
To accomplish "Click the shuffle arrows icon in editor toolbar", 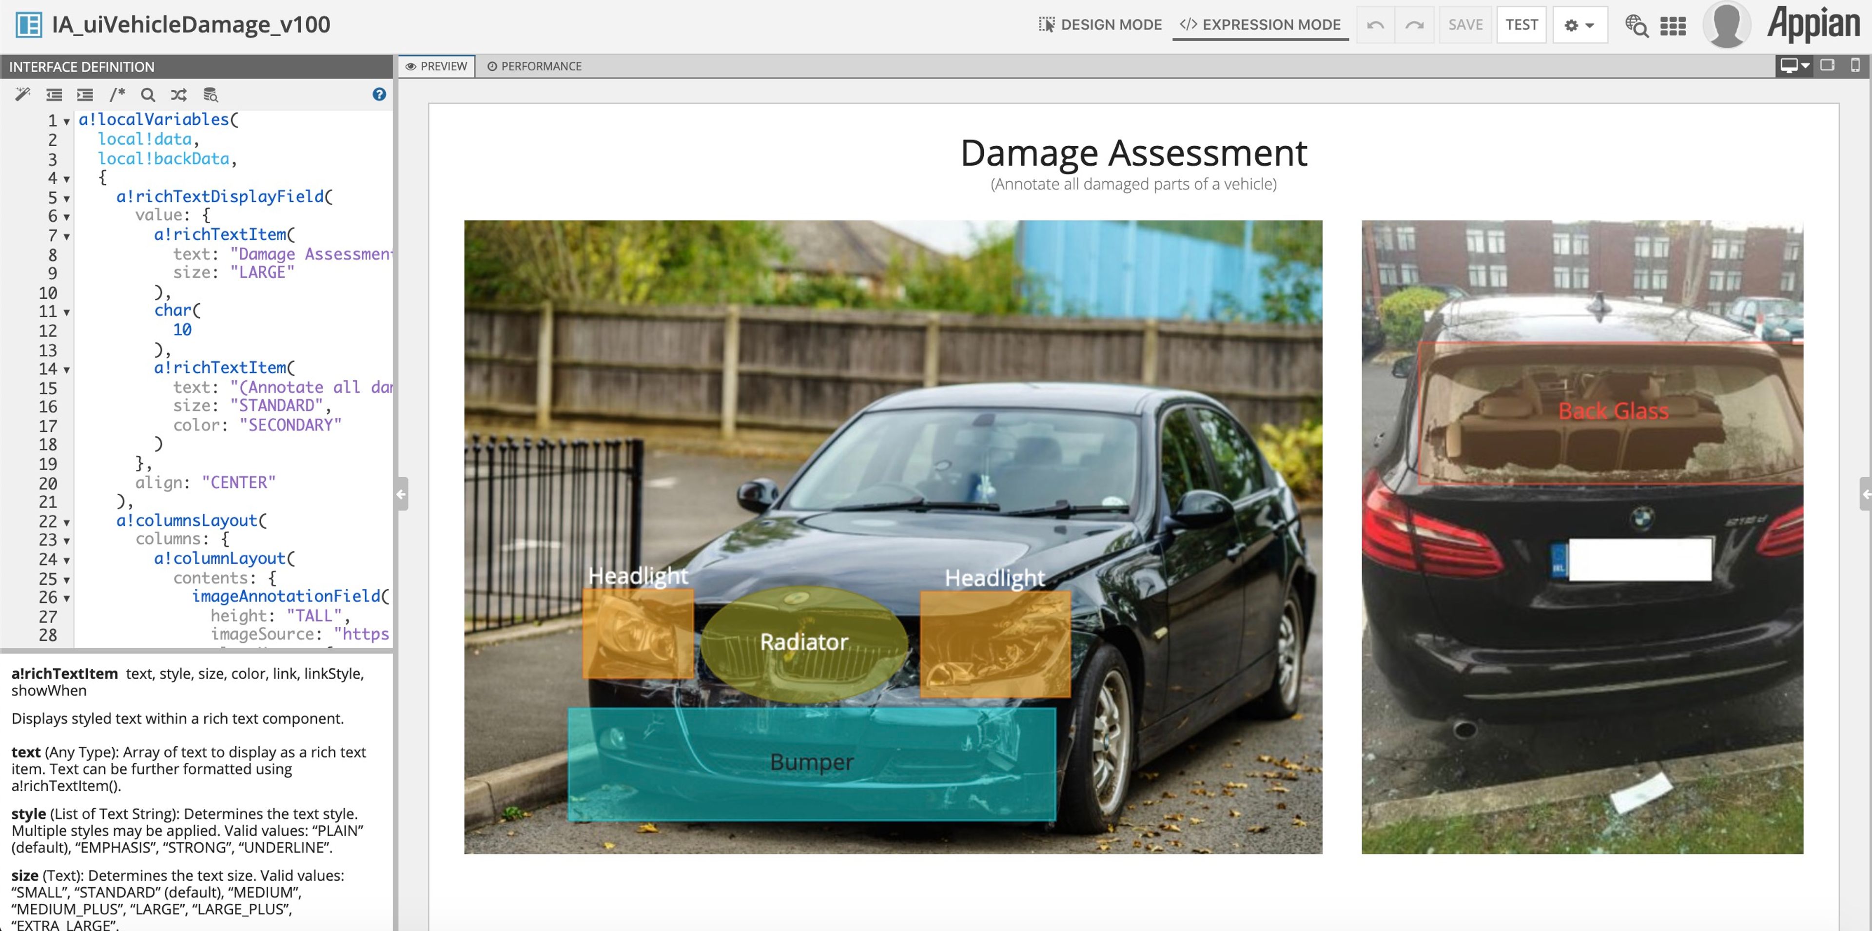I will point(179,95).
